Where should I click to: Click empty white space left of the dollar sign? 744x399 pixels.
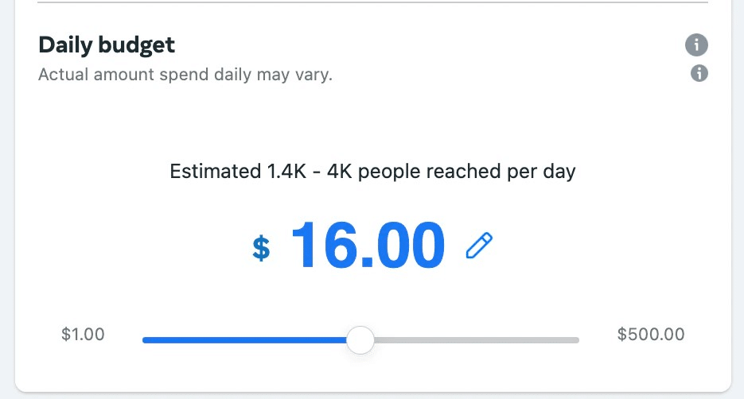142,246
